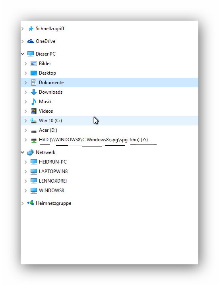Screen dimensions: 219x285
Task: Expand the Dokumente folder chevron
Action: [x=26, y=83]
